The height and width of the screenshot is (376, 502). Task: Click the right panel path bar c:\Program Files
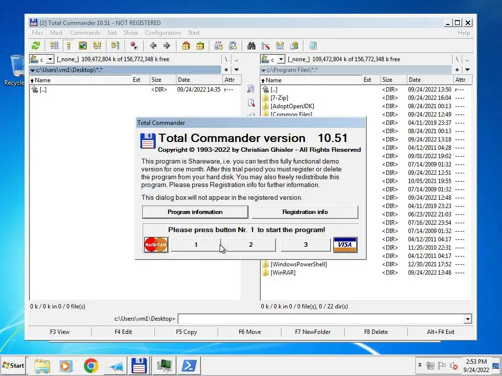[x=356, y=70]
